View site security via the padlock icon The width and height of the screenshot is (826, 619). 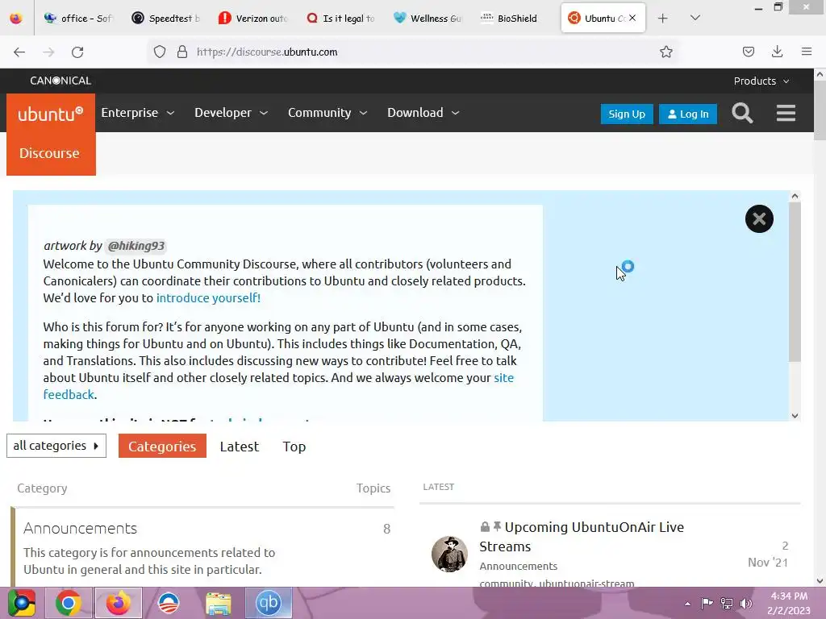pyautogui.click(x=182, y=52)
